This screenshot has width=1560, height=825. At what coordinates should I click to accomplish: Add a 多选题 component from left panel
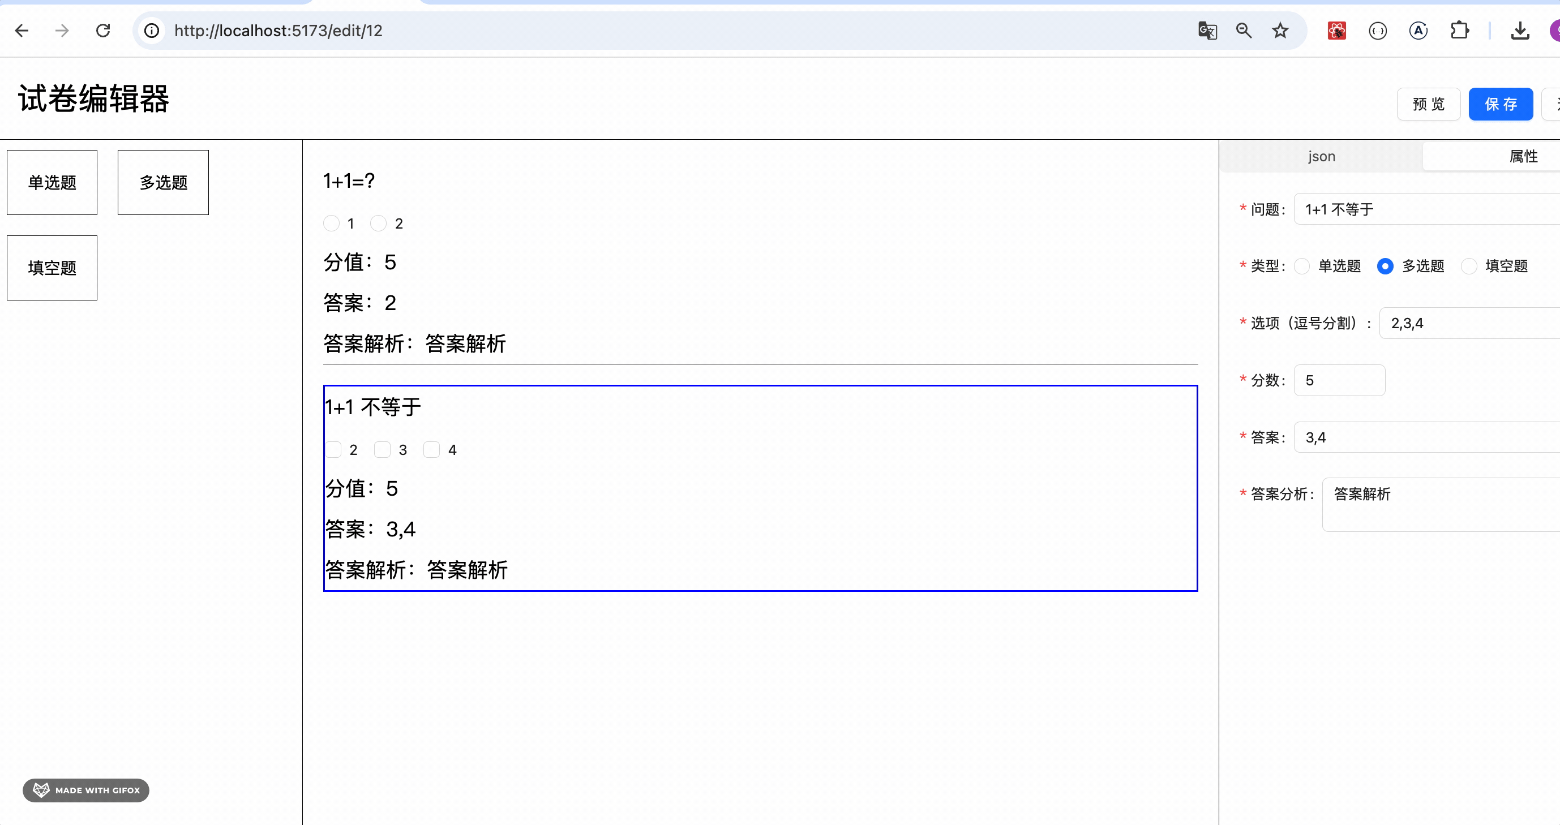[163, 182]
